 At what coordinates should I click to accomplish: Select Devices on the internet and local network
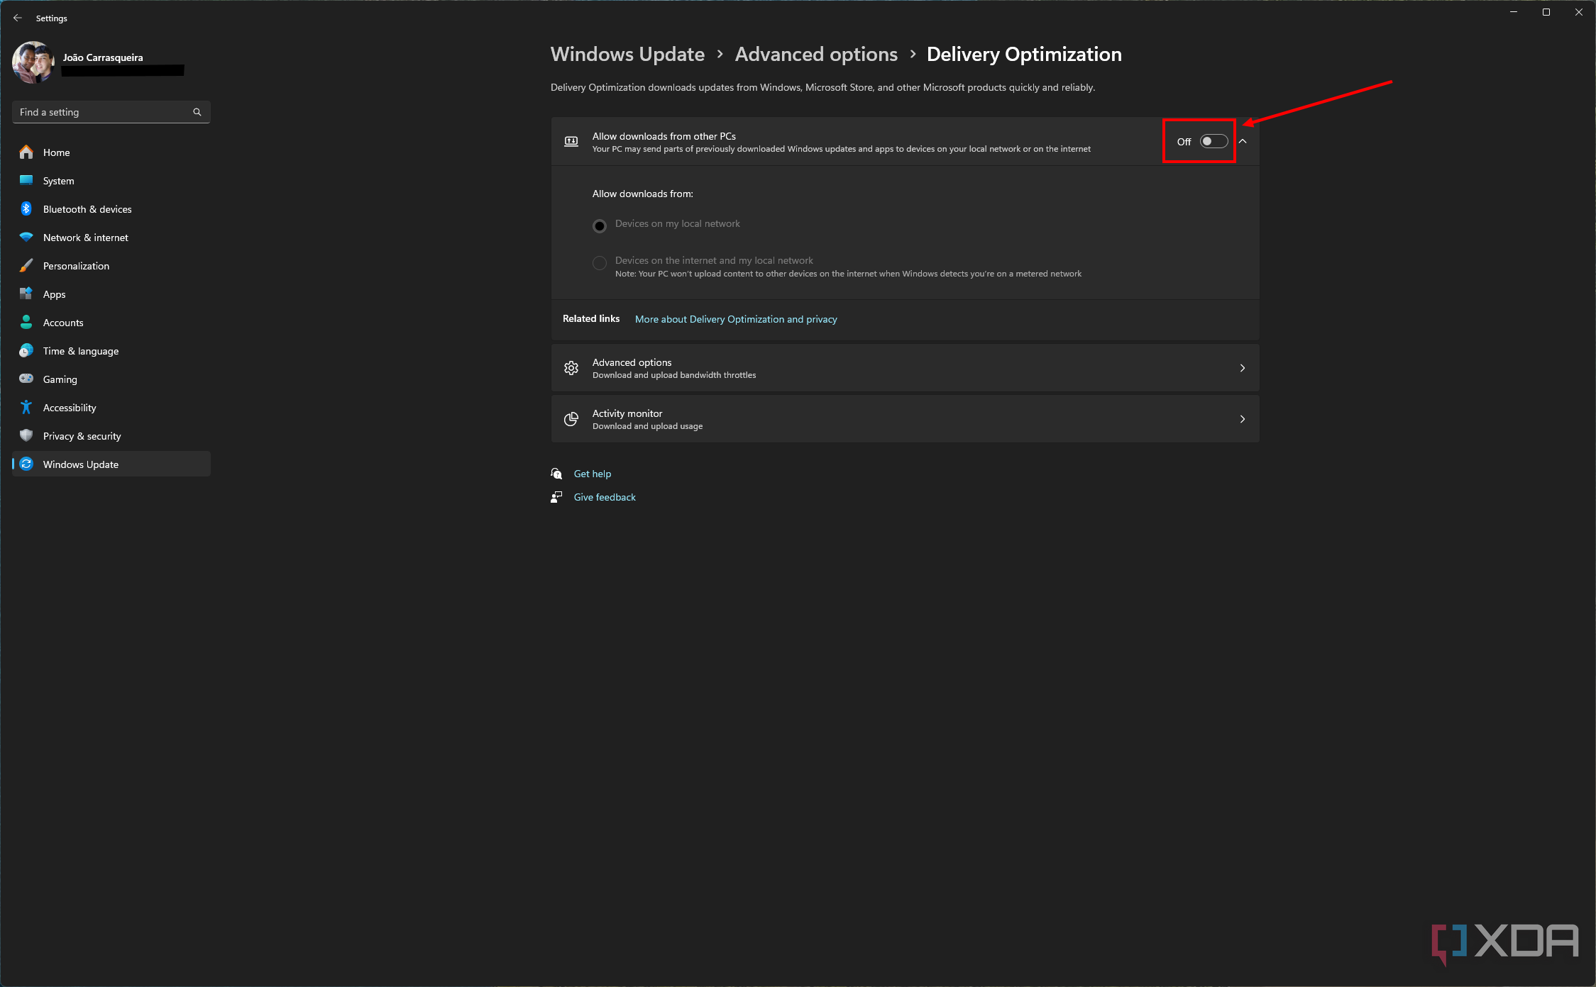tap(600, 263)
